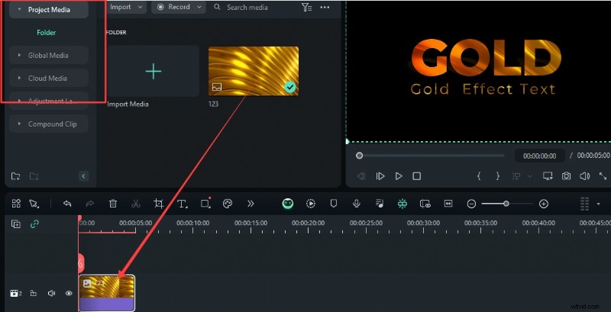This screenshot has width=611, height=312.
Task: Toggle fullscreen preview arrows icon
Action: coord(603,176)
